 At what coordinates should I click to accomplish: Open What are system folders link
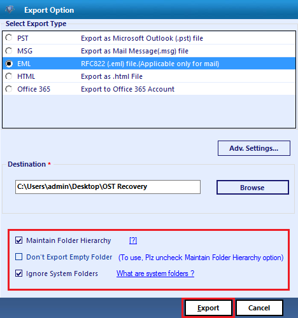pyautogui.click(x=155, y=273)
